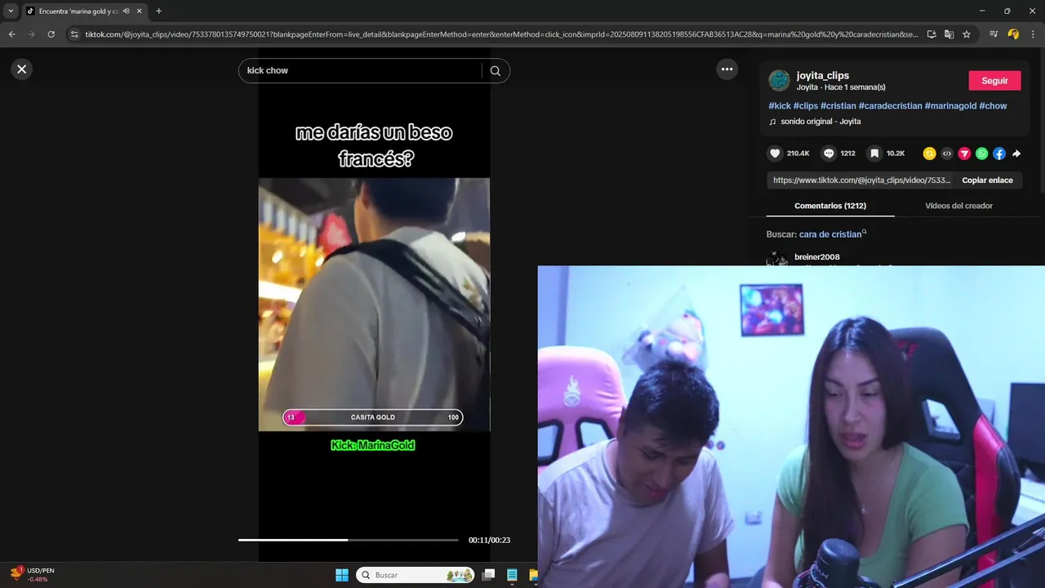The height and width of the screenshot is (588, 1045).
Task: Open the #cristian hashtag
Action: tap(838, 106)
